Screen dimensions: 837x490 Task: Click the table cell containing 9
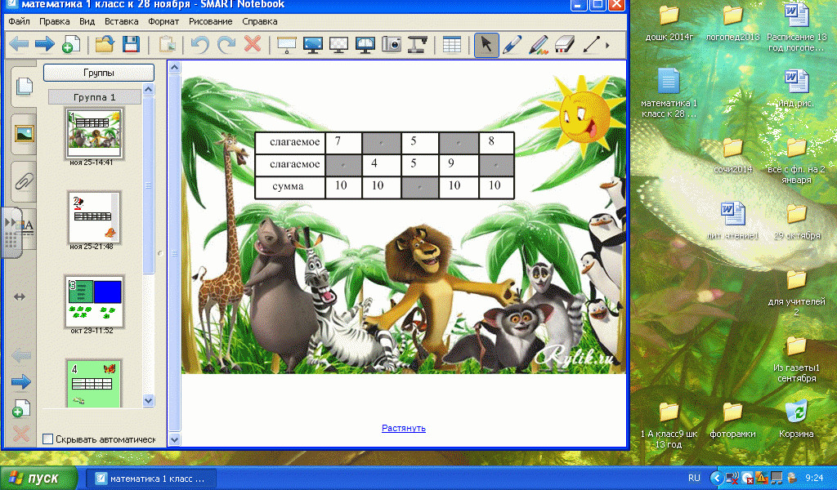[459, 165]
